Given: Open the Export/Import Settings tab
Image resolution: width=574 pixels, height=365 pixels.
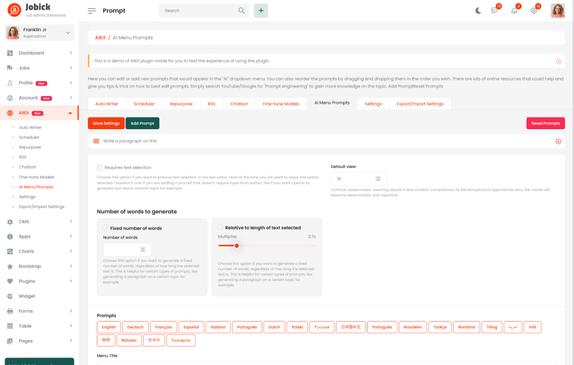Looking at the screenshot, I should pos(420,104).
